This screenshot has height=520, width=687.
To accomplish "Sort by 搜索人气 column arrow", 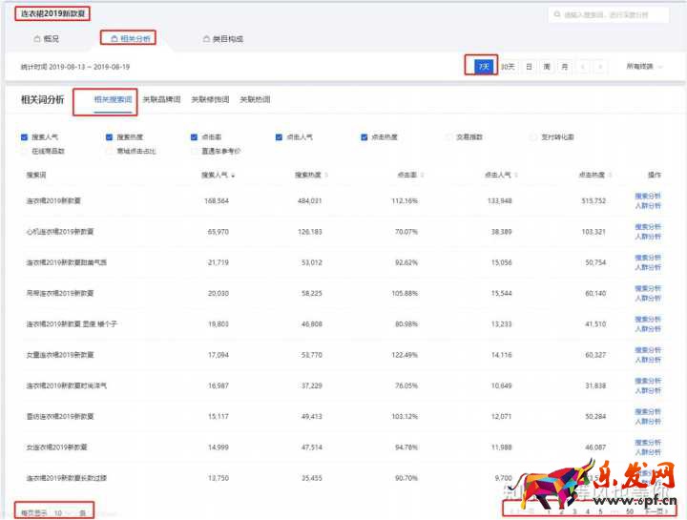I will 234,176.
